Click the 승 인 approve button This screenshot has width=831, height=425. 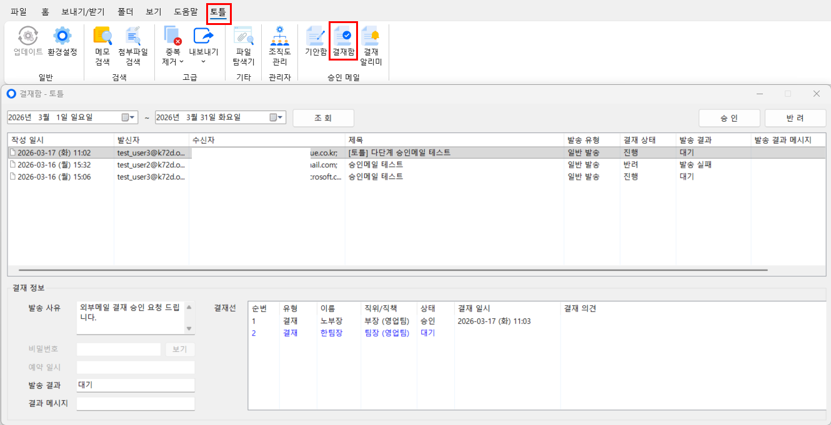[729, 118]
